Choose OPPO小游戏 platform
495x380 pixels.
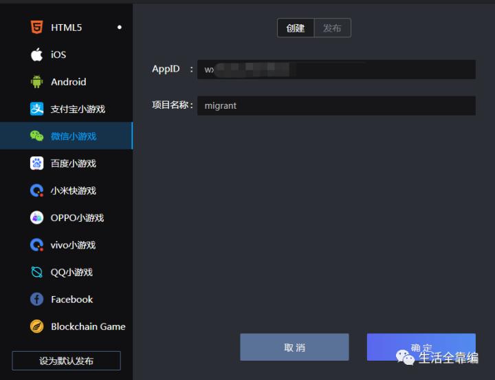point(77,218)
